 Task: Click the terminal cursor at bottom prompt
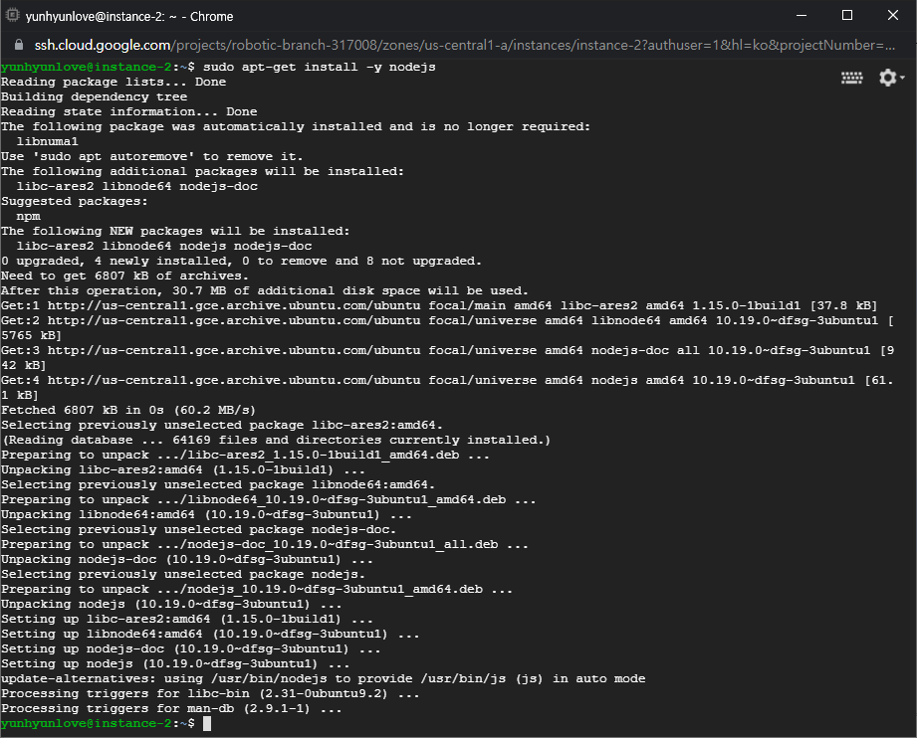point(206,723)
